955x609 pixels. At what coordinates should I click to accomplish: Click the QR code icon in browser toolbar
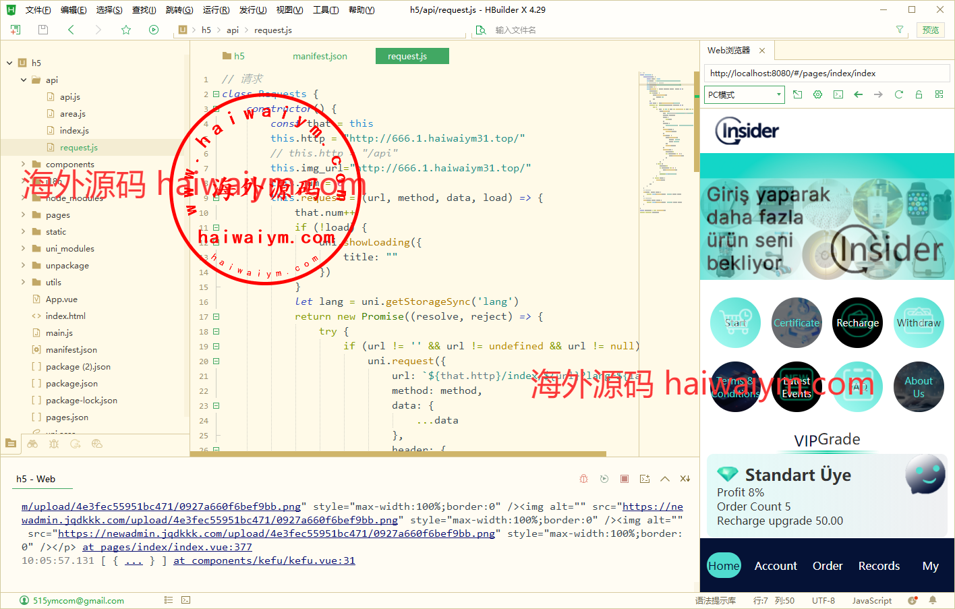pyautogui.click(x=939, y=94)
